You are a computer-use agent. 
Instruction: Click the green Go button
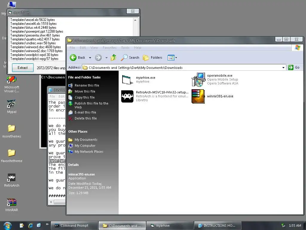[294, 67]
